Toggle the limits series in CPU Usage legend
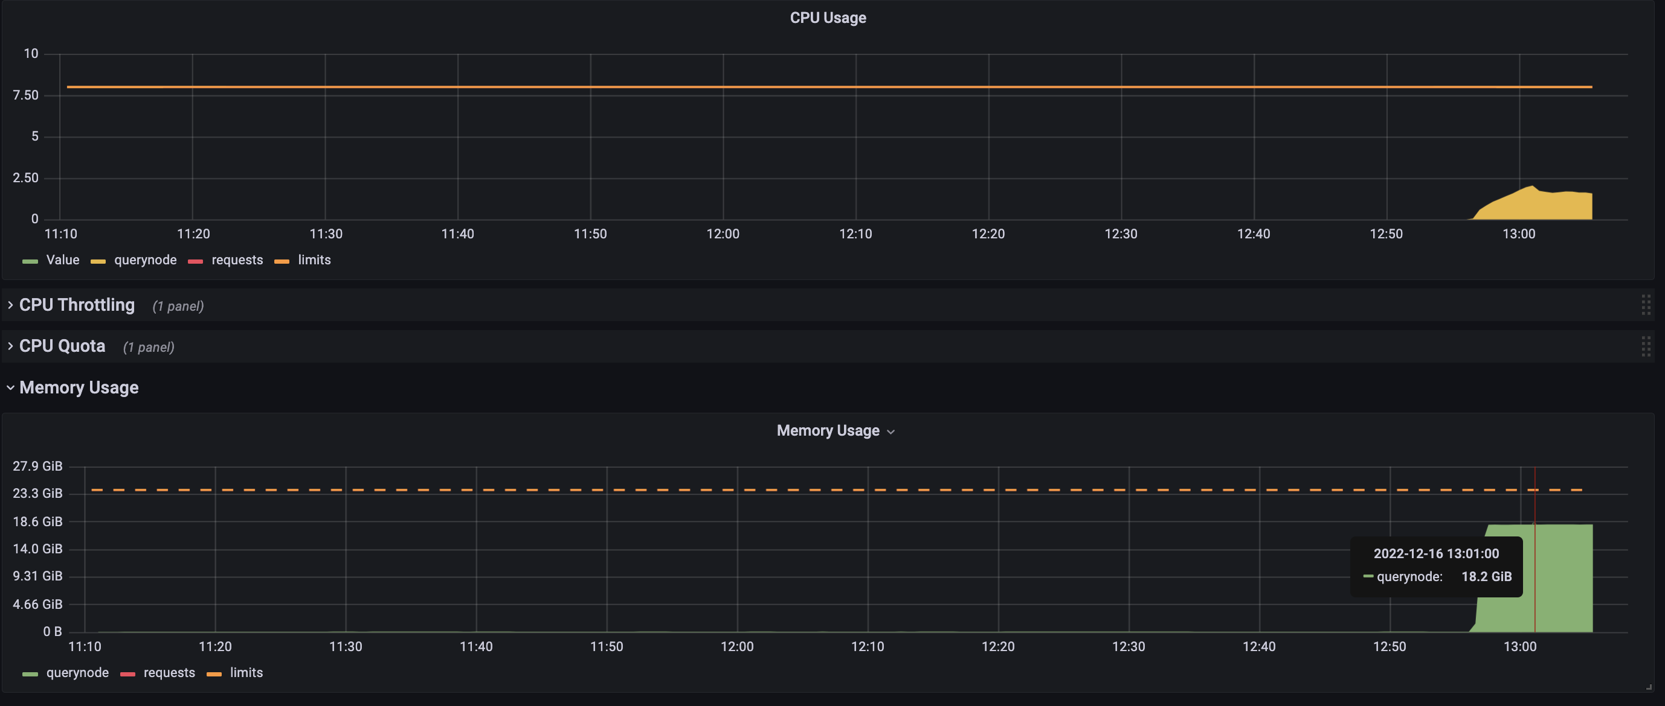The image size is (1665, 706). (314, 260)
